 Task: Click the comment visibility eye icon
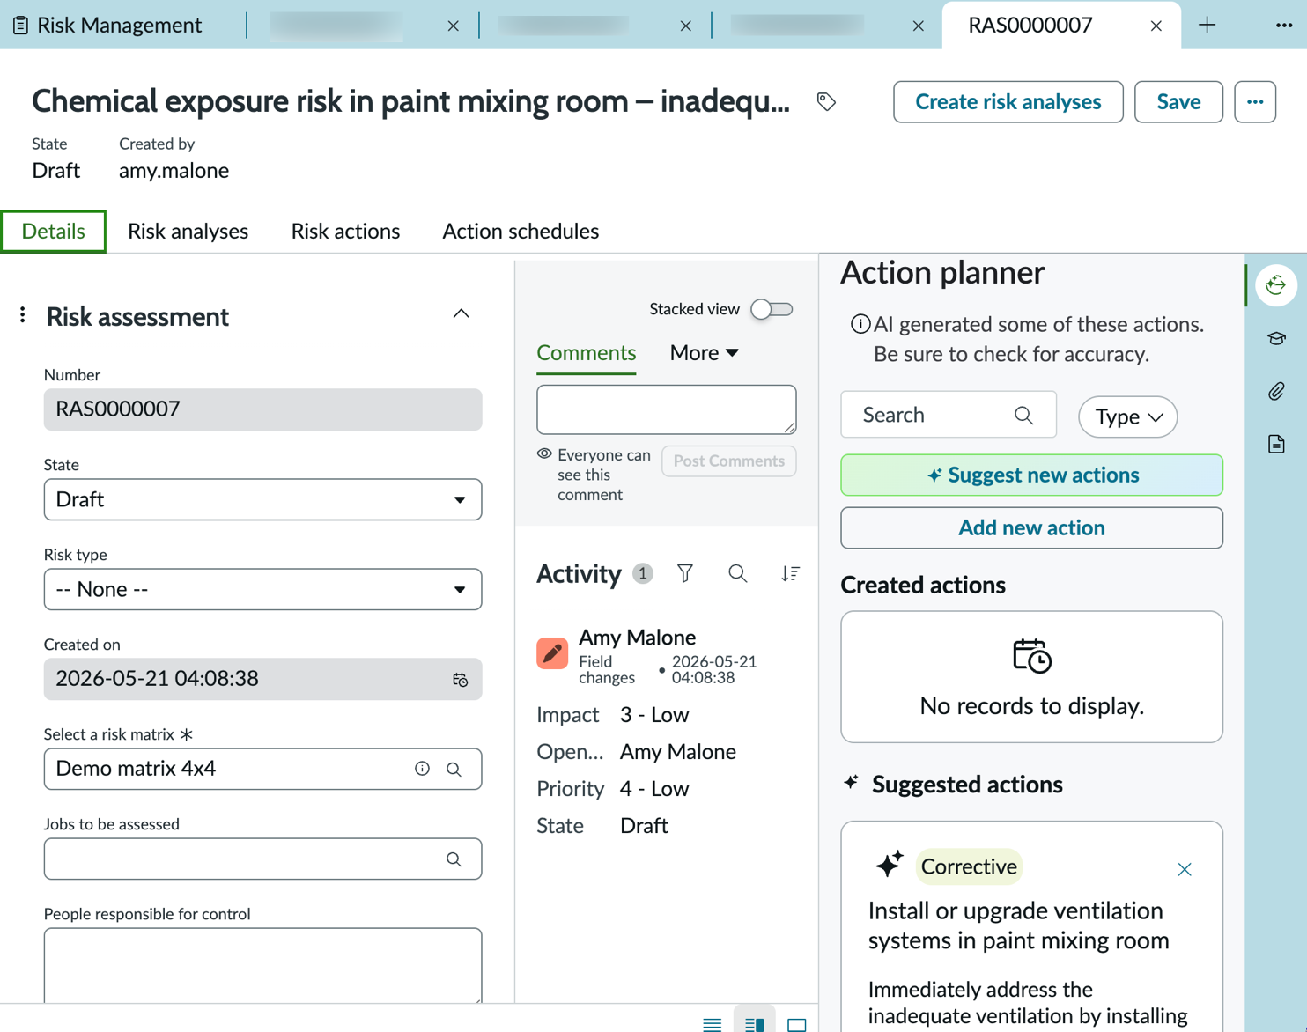tap(544, 454)
